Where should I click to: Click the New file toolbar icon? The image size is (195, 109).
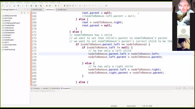click(2, 6)
